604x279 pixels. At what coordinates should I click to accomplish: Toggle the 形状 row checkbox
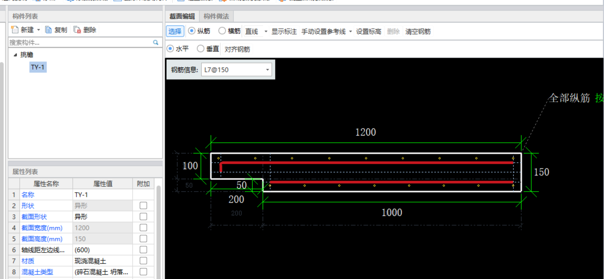(x=143, y=205)
